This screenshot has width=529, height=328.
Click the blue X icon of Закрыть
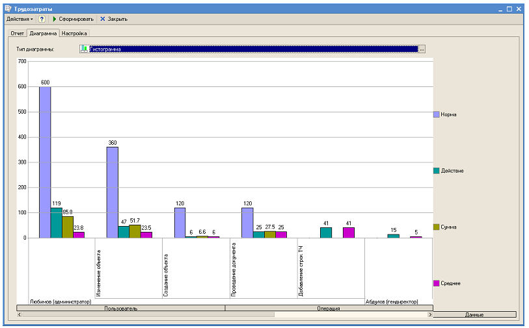tap(103, 19)
